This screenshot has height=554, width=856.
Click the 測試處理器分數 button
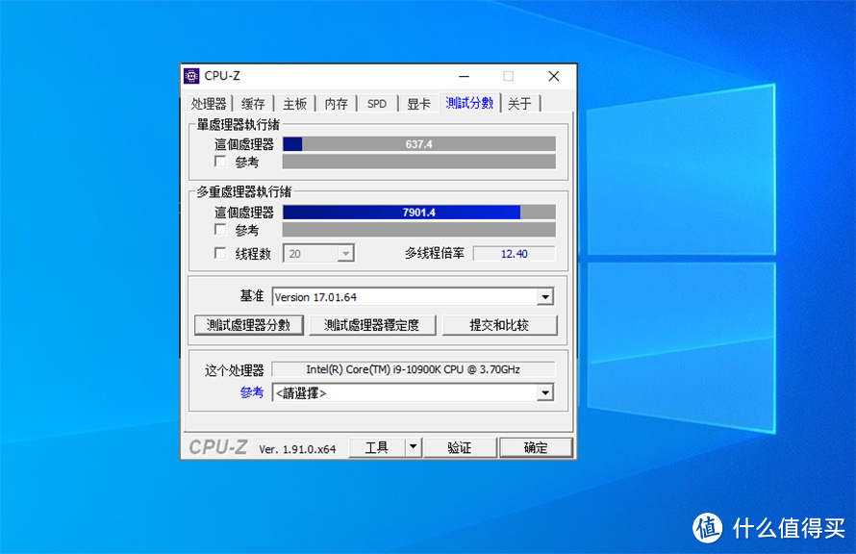pyautogui.click(x=249, y=325)
